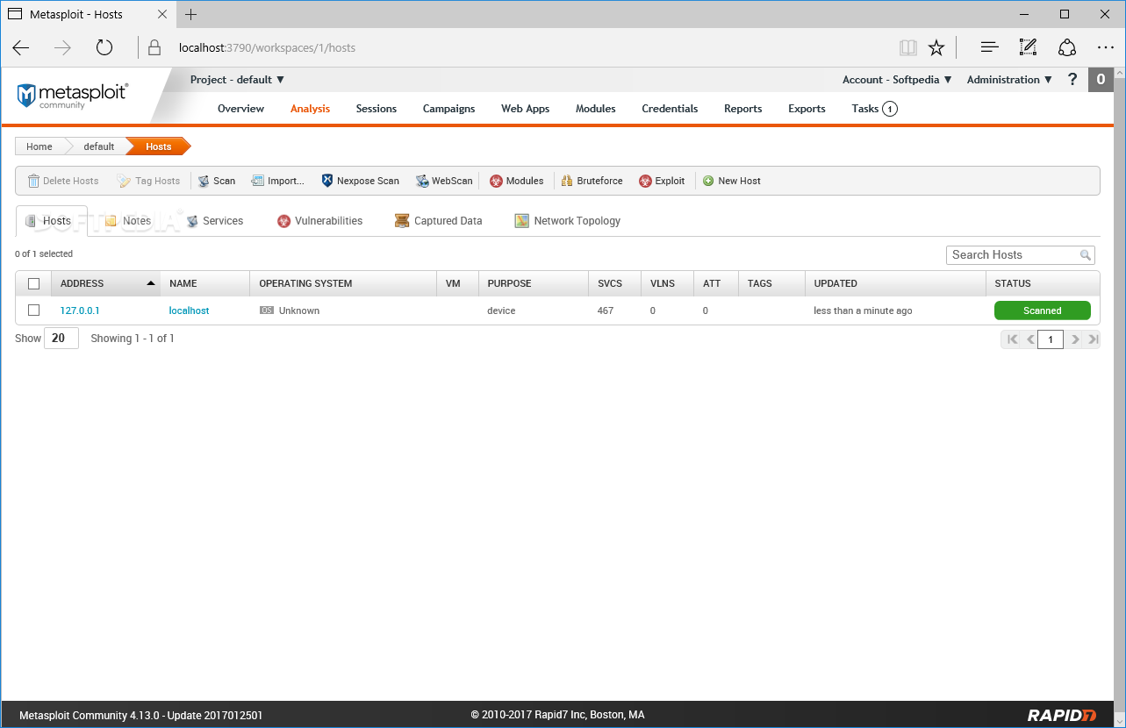Open the help question mark icon
This screenshot has width=1126, height=728.
point(1072,80)
